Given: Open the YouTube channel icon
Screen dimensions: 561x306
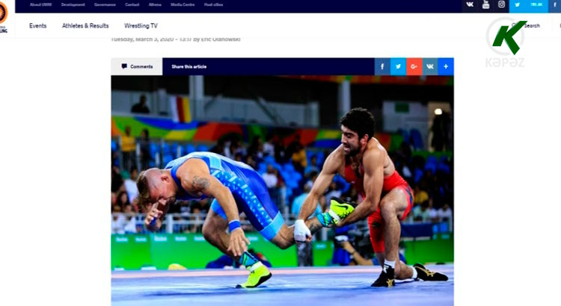Looking at the screenshot, I should [485, 4].
